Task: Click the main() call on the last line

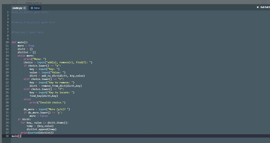Action: (16, 136)
